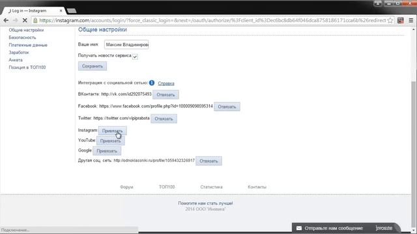
Task: Click Привязать next to YouTube
Action: [x=110, y=140]
